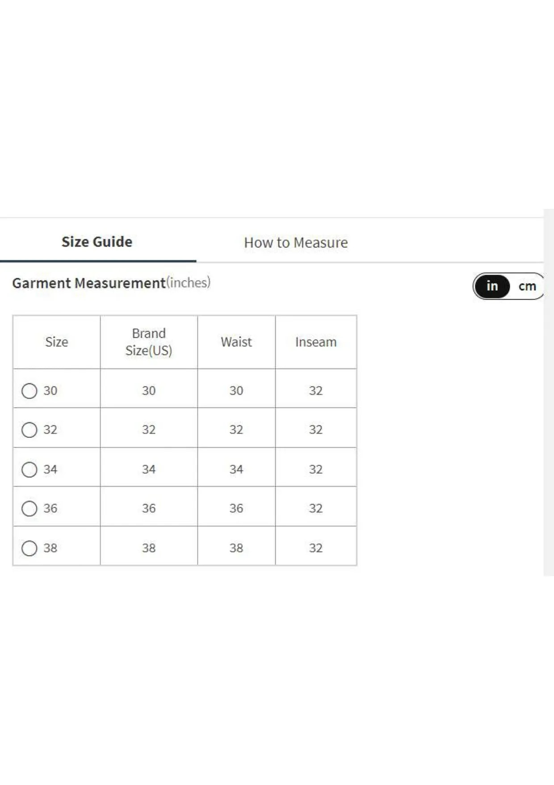Click waist value 36 cell
The width and height of the screenshot is (554, 785).
click(x=236, y=509)
